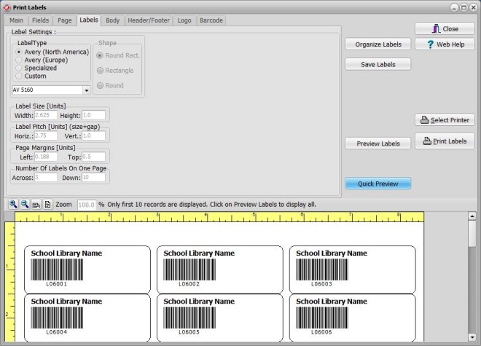Click the horizontal ruler above the preview
Viewport: 481px width, 346px height.
coord(219,217)
